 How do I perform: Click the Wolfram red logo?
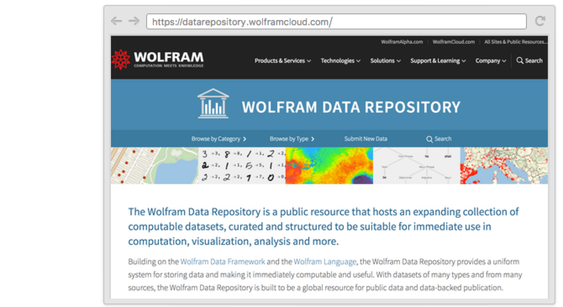point(121,60)
